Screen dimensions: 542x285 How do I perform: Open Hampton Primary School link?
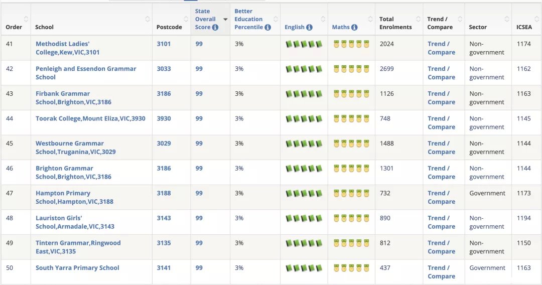74,197
